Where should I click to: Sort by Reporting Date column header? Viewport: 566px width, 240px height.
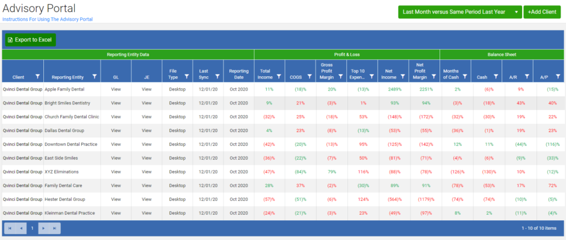pyautogui.click(x=238, y=74)
